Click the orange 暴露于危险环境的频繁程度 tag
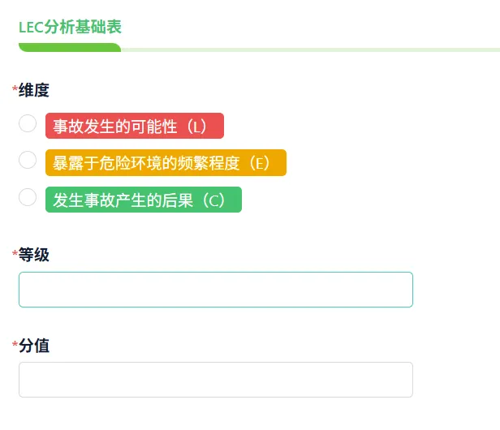Viewport: 500px width, 430px height. pos(166,162)
